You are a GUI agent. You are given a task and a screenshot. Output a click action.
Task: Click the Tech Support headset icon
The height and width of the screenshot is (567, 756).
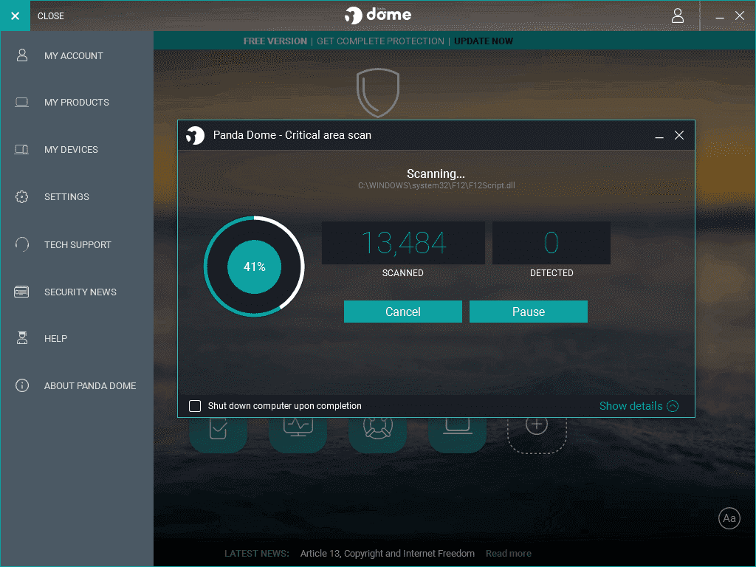tap(21, 244)
